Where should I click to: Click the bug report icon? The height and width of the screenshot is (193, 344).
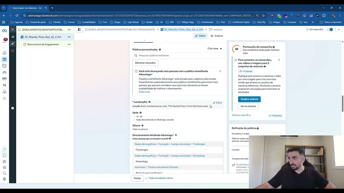coord(5,179)
